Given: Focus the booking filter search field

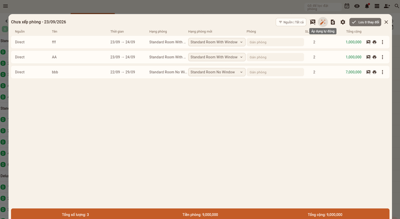Looking at the screenshot, I should coord(323,7).
